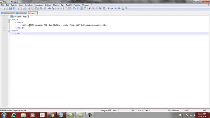
Task: Open the Language menu
Action: point(38,5)
